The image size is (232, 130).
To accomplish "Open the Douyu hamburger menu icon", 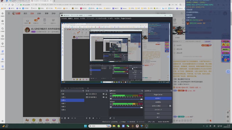I will pyautogui.click(x=9, y=13).
